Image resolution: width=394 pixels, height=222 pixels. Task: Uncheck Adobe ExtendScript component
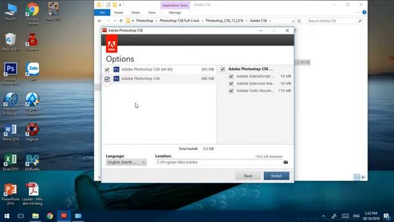click(x=231, y=76)
